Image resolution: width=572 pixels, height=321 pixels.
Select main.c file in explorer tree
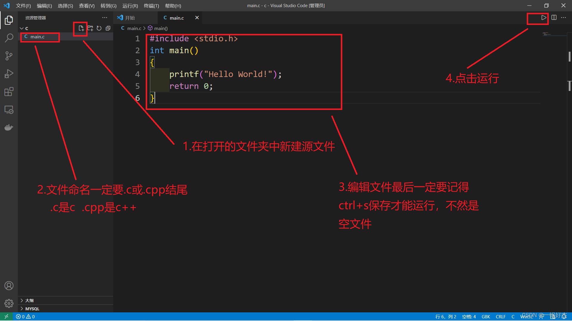(x=66, y=37)
